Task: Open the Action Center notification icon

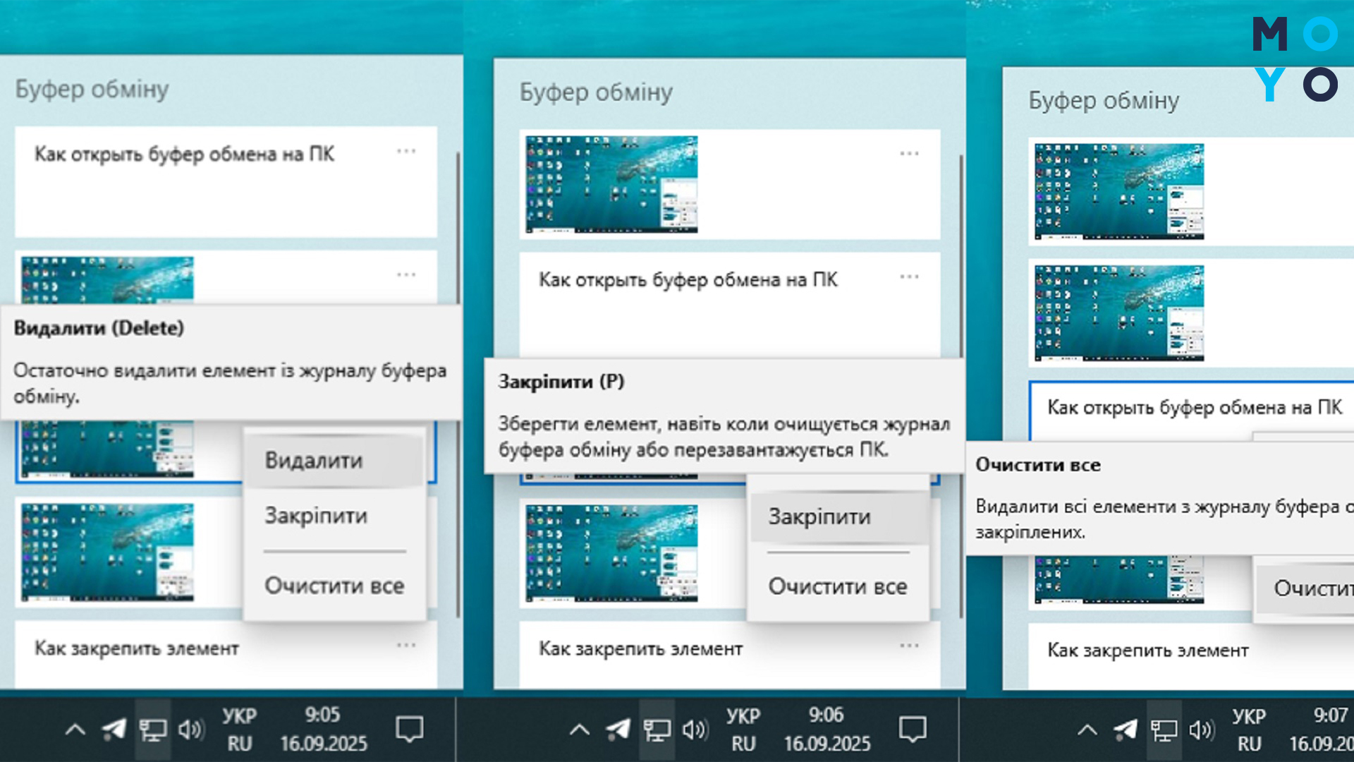Action: (409, 731)
